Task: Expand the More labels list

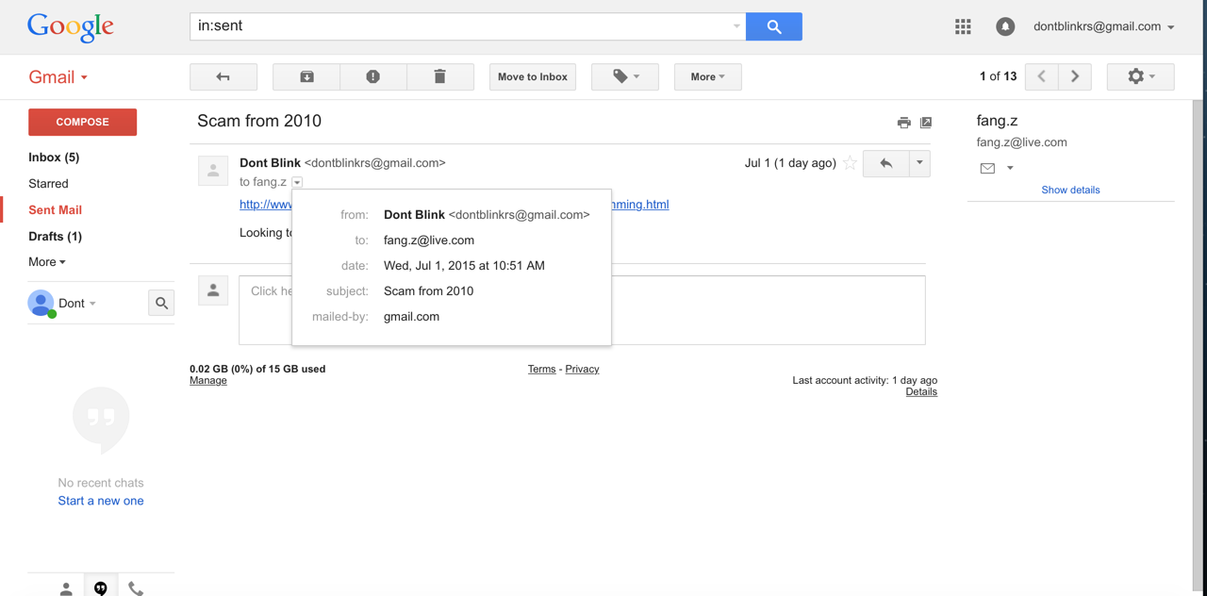Action: point(46,262)
